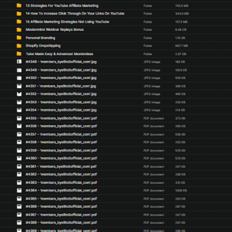Select file name starting with #4357
The width and height of the screenshot is (232, 232).
coord(61,134)
